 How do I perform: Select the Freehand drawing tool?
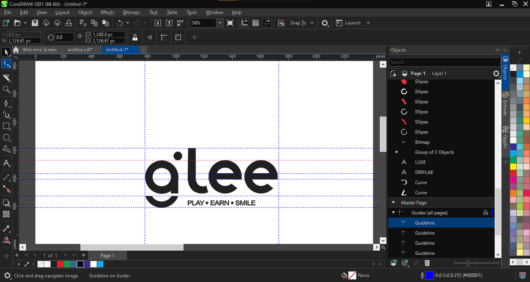pyautogui.click(x=6, y=103)
